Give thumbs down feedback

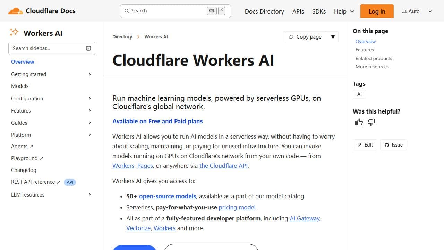(371, 122)
